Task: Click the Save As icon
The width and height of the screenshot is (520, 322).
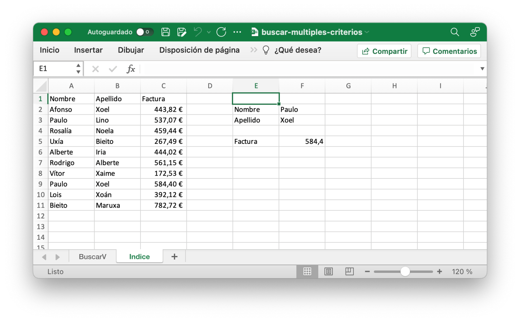Action: click(x=182, y=32)
